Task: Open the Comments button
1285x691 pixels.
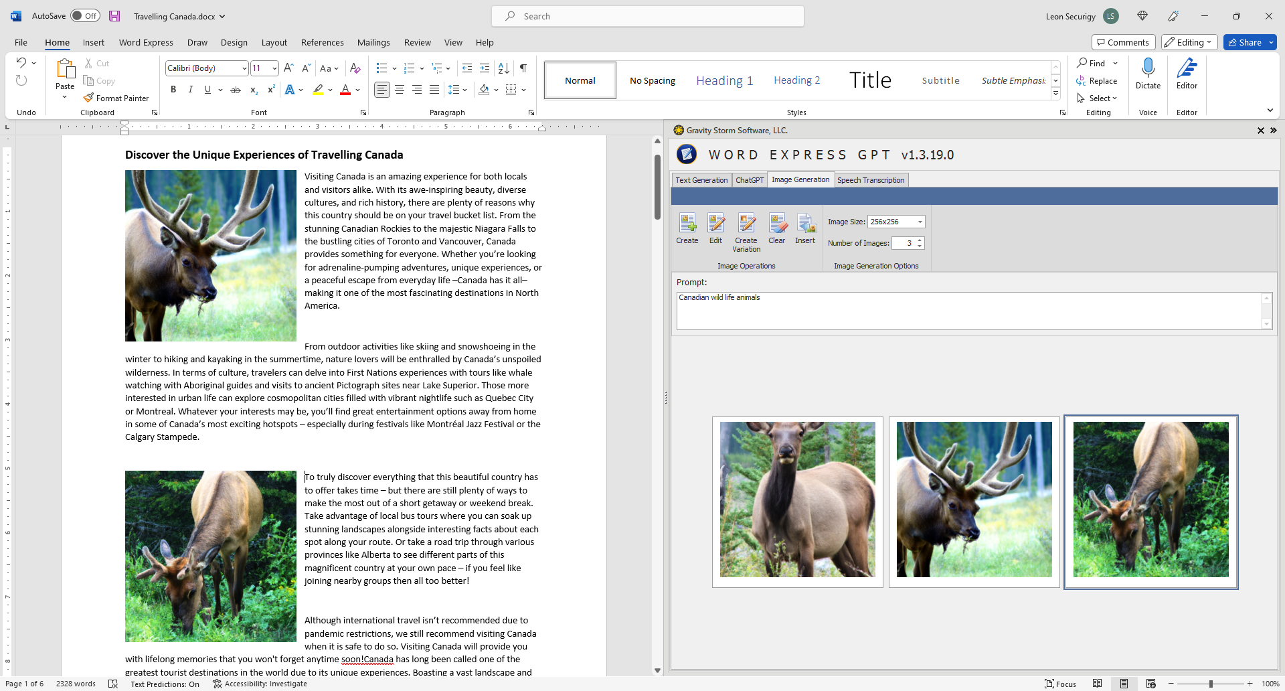Action: [1123, 42]
